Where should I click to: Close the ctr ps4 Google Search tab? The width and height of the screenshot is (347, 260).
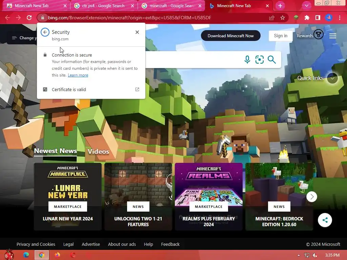[132, 6]
